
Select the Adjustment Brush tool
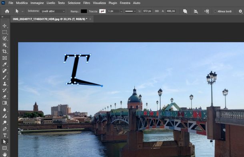[x=4, y=116]
